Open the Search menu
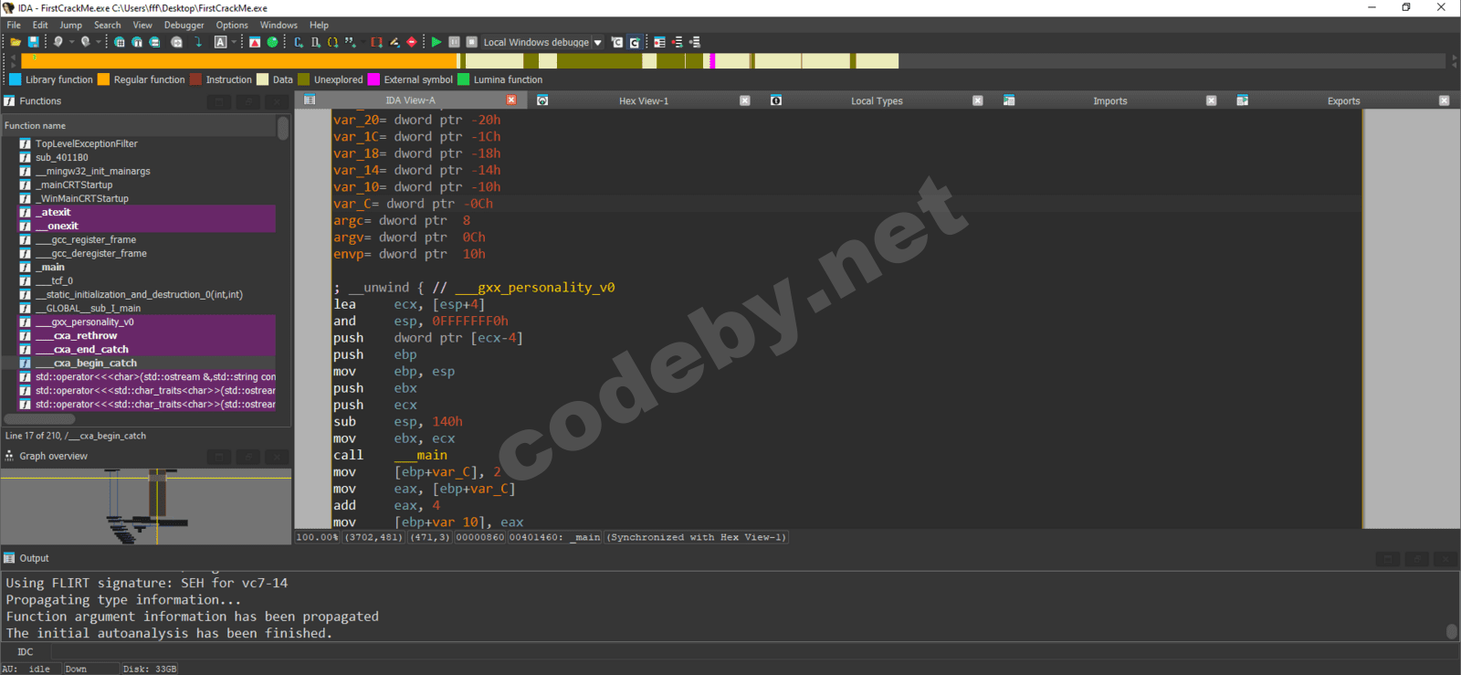This screenshot has height=675, width=1461. [x=107, y=25]
